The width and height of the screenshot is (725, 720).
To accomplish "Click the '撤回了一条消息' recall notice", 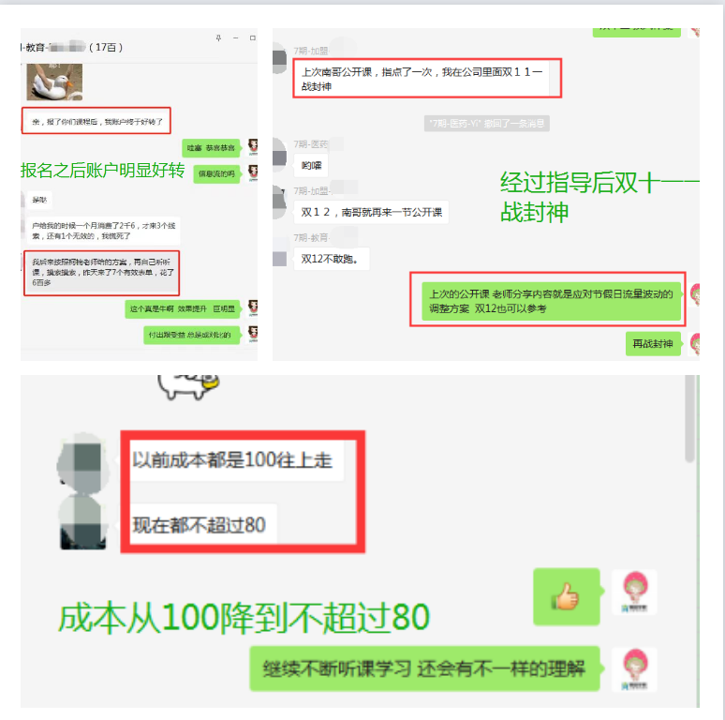I will pos(486,123).
